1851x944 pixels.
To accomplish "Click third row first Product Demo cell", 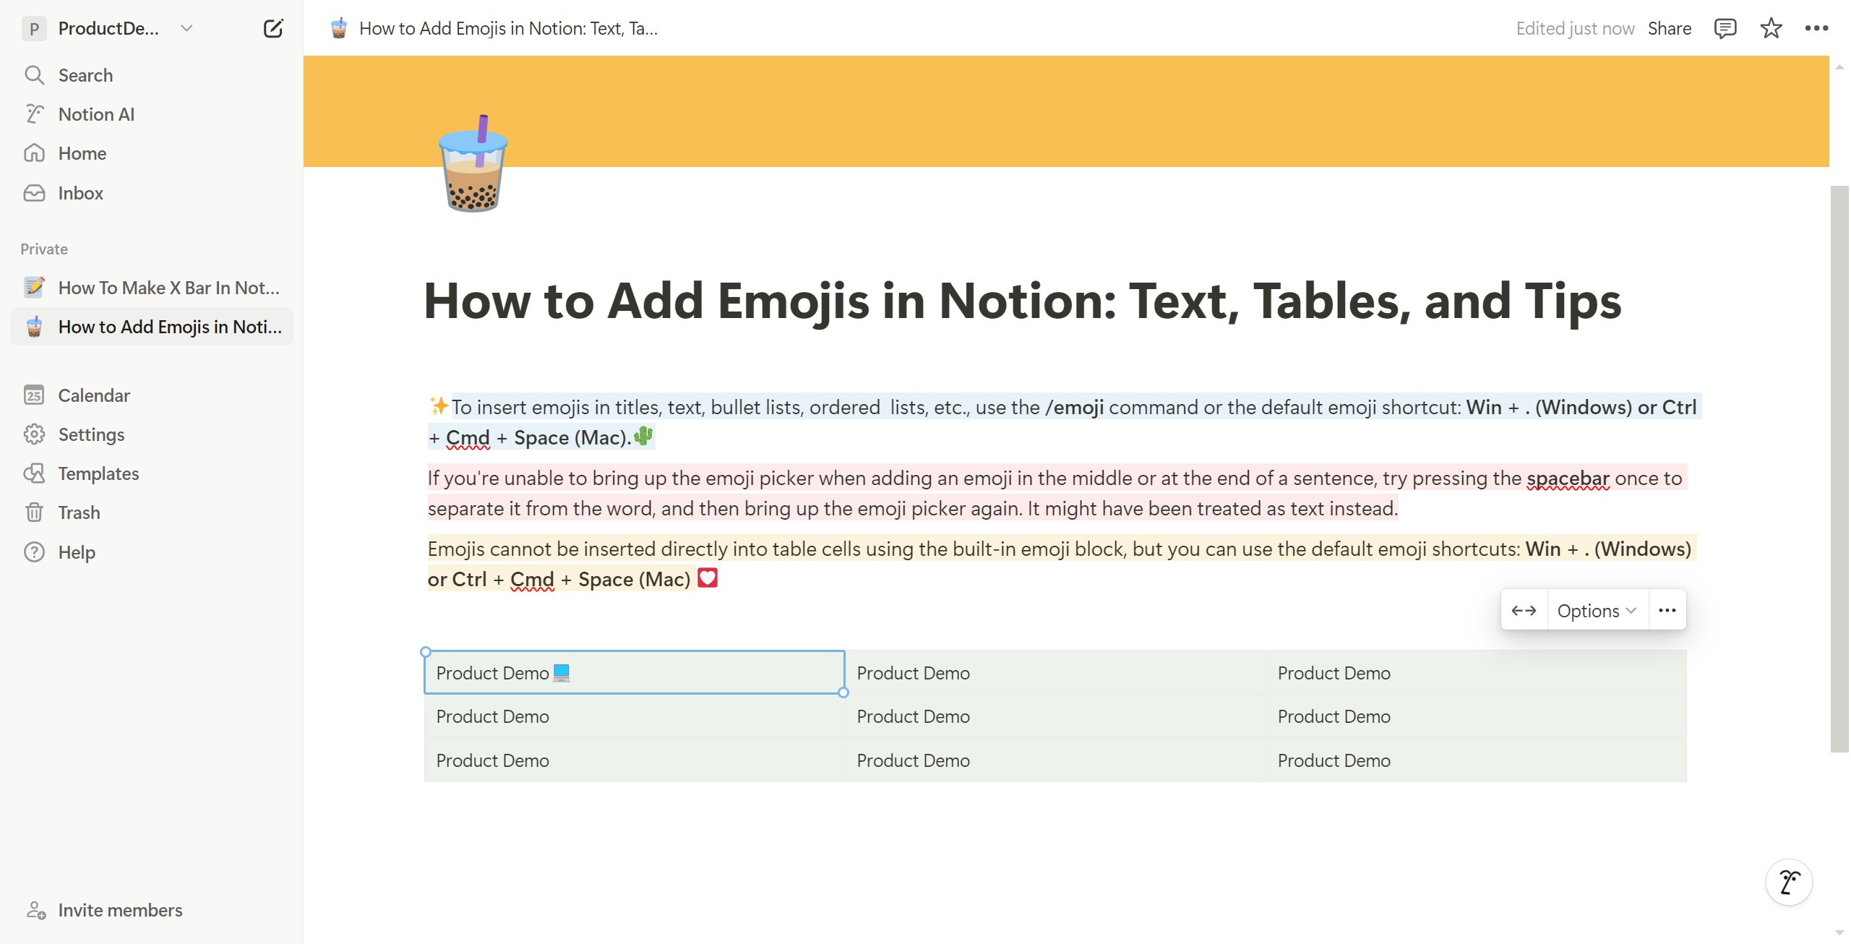I will pos(634,760).
